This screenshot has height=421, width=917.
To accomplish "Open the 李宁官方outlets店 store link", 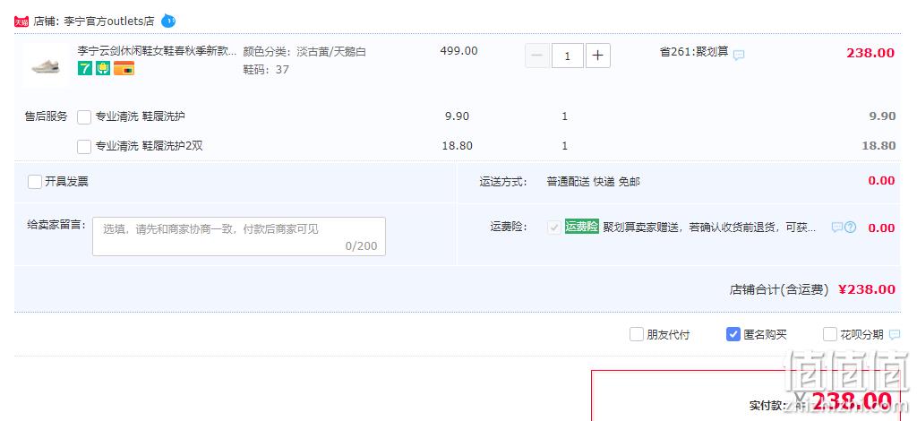I will click(x=109, y=21).
